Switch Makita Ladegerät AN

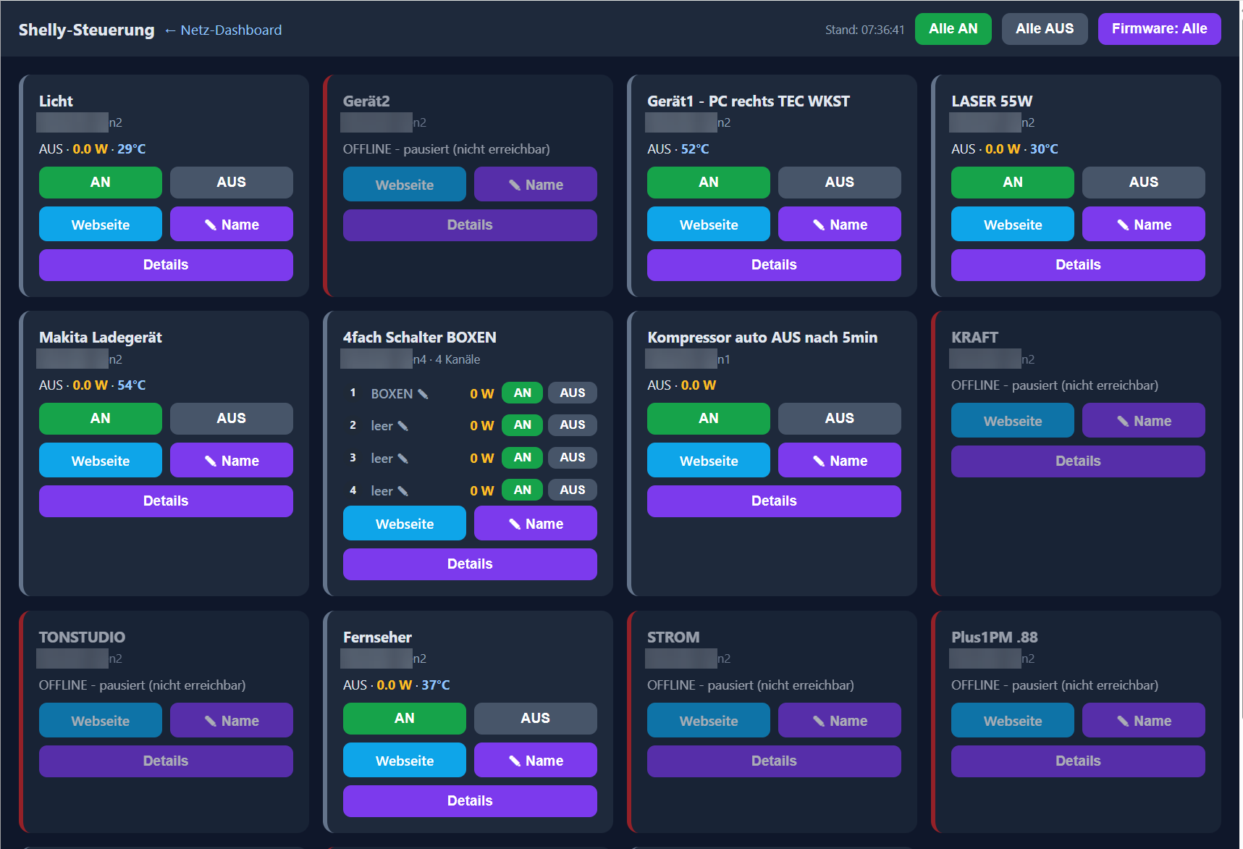pos(101,419)
